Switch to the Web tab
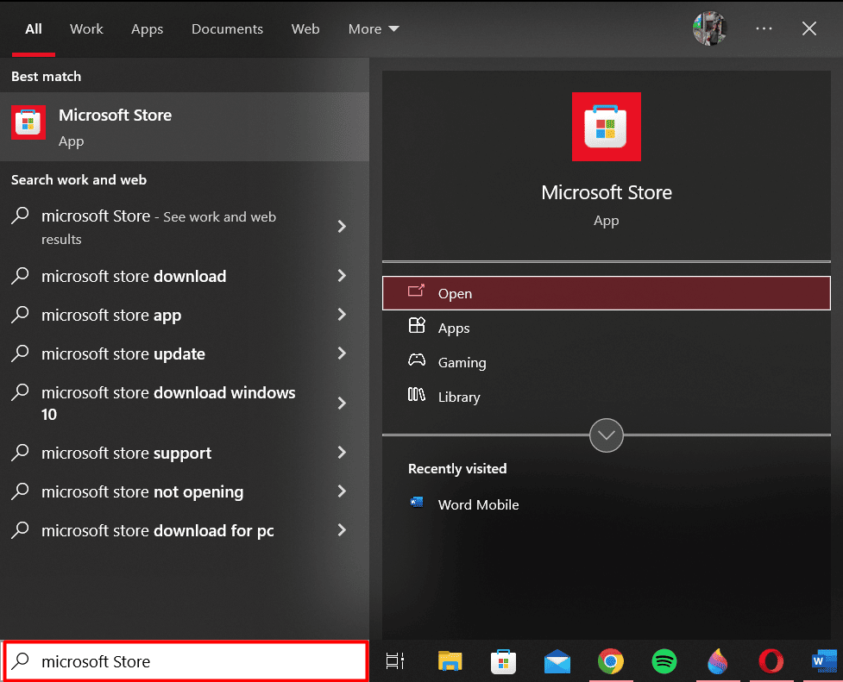The width and height of the screenshot is (843, 682). click(x=305, y=29)
